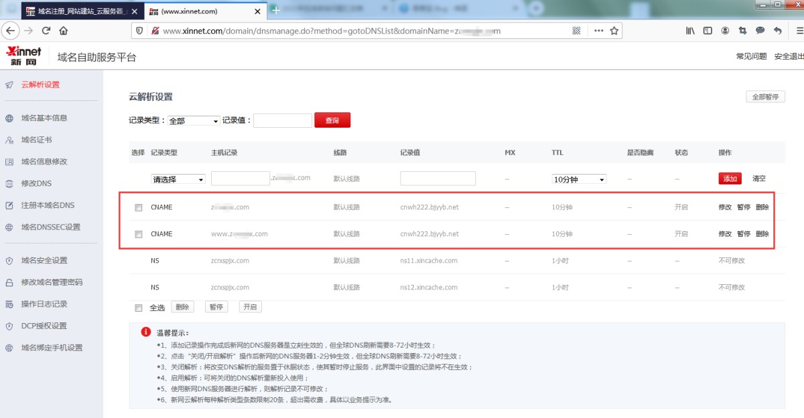Viewport: 804px width, 418px height.
Task: Open the 记录类型 filter dropdown showing 全部
Action: [x=194, y=121]
